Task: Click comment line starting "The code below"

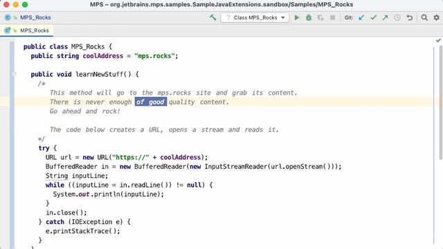Action: click(164, 129)
